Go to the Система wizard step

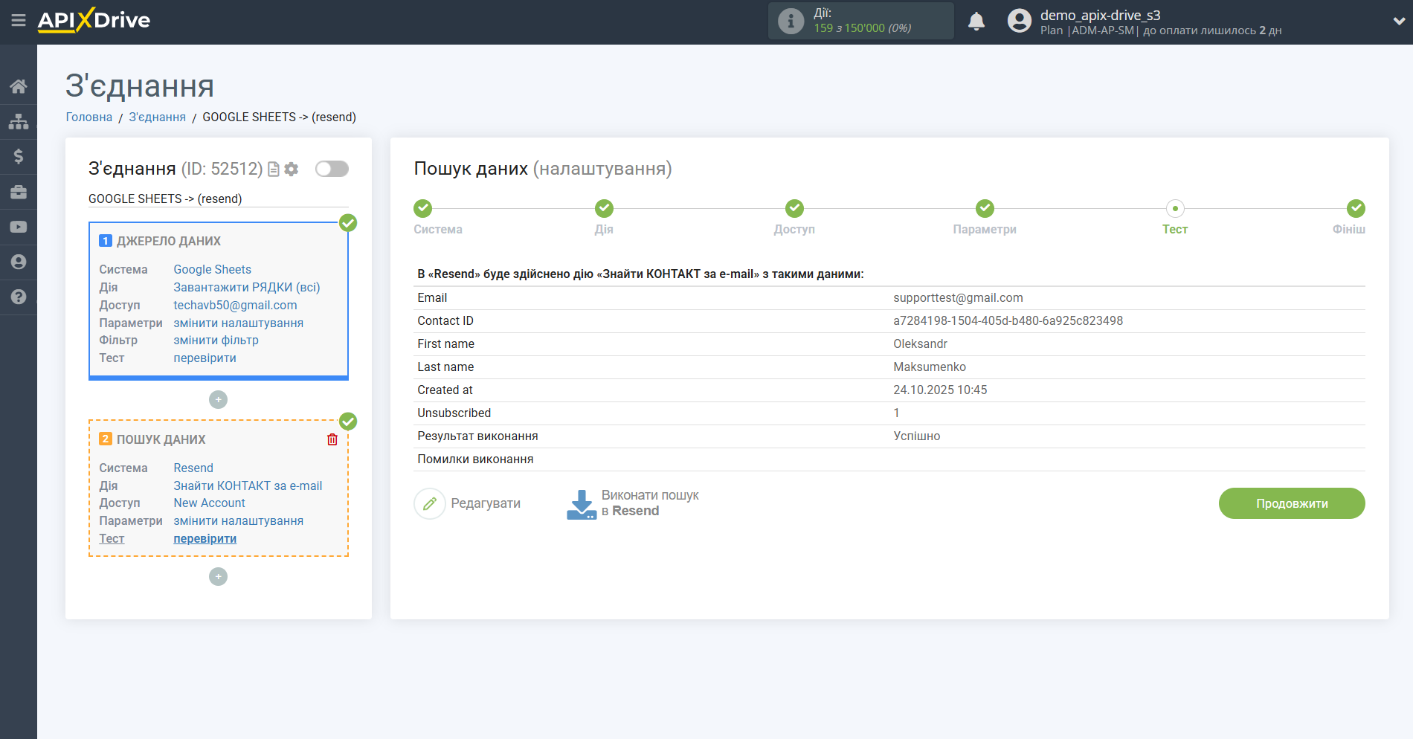[x=423, y=209]
